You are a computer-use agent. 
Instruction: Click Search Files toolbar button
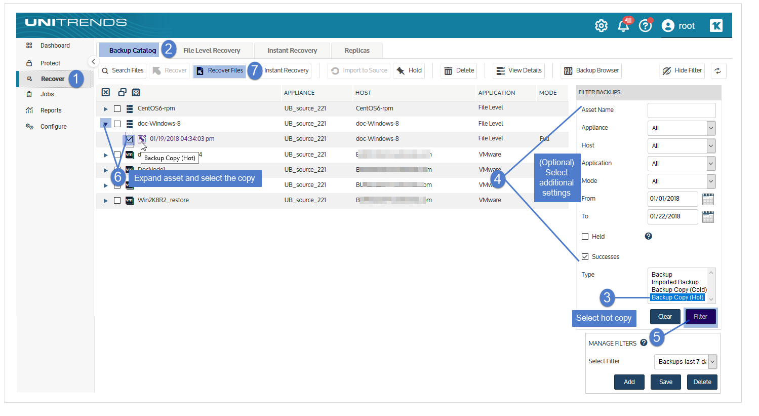point(123,70)
